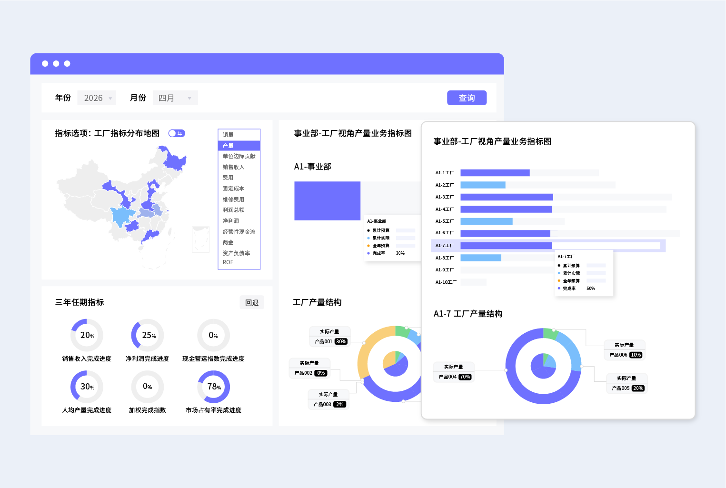Click 累计实际 in the A1-7工厂 tooltip
The image size is (726, 488).
[x=571, y=273]
